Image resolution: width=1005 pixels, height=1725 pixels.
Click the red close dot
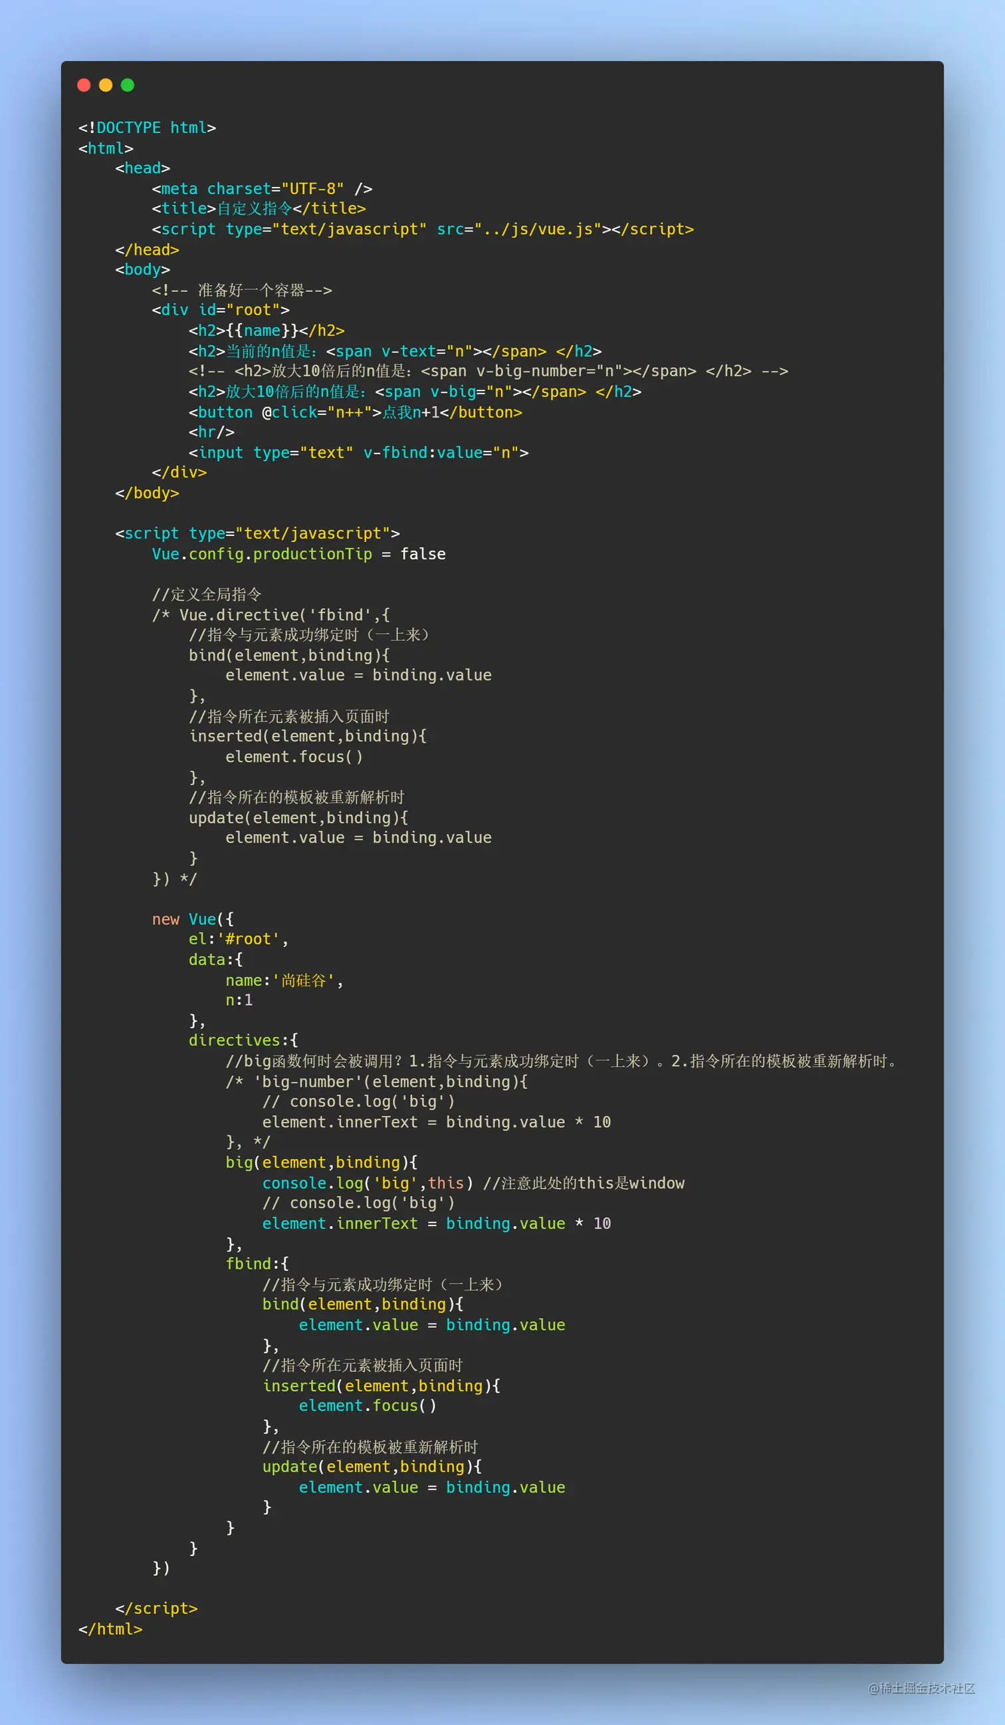tap(84, 85)
